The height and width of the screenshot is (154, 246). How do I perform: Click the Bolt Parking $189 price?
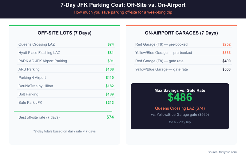[109, 94]
